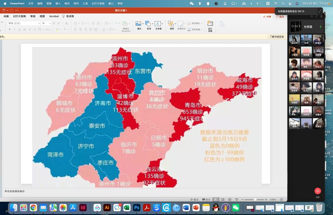The width and height of the screenshot is (333, 215).
Task: Open Photoshop from the Dock
Action: [x=137, y=208]
